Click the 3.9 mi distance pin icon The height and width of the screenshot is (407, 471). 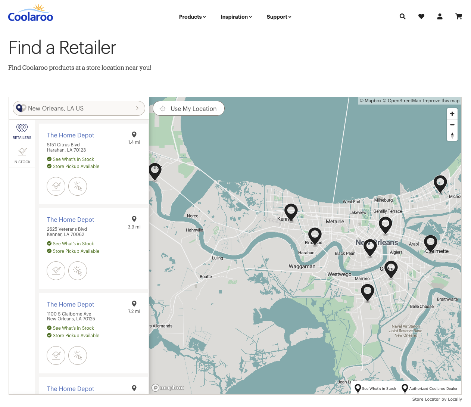coord(134,219)
